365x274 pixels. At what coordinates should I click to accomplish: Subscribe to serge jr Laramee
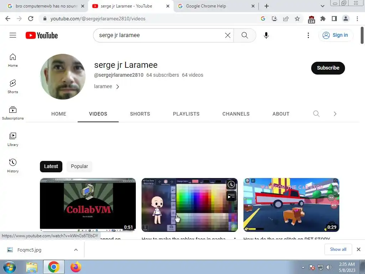pyautogui.click(x=328, y=68)
